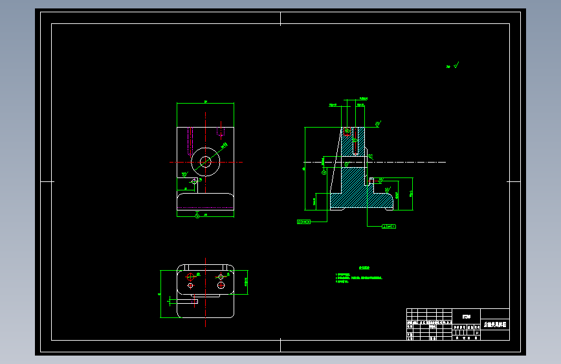Select the tallest dimension right of section view
This screenshot has width=561, height=364.
click(x=413, y=194)
